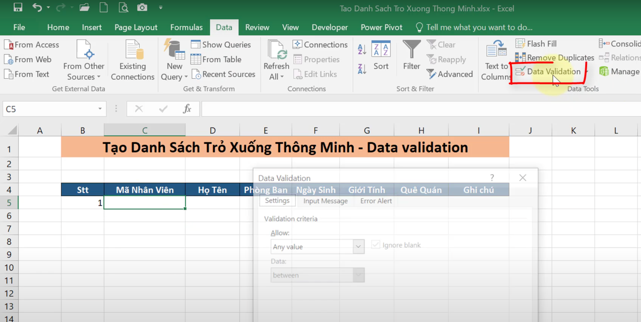This screenshot has width=641, height=322.
Task: Switch to the Formulas tab
Action: pyautogui.click(x=186, y=27)
